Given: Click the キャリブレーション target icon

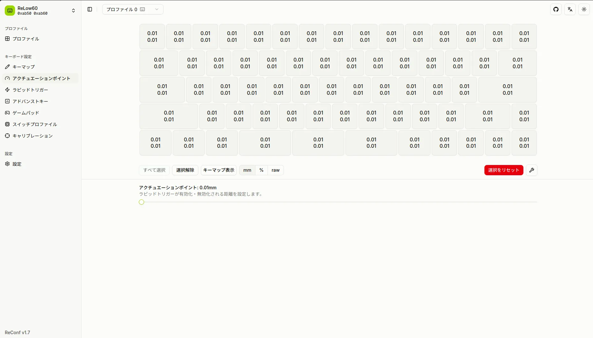Looking at the screenshot, I should click(x=7, y=136).
